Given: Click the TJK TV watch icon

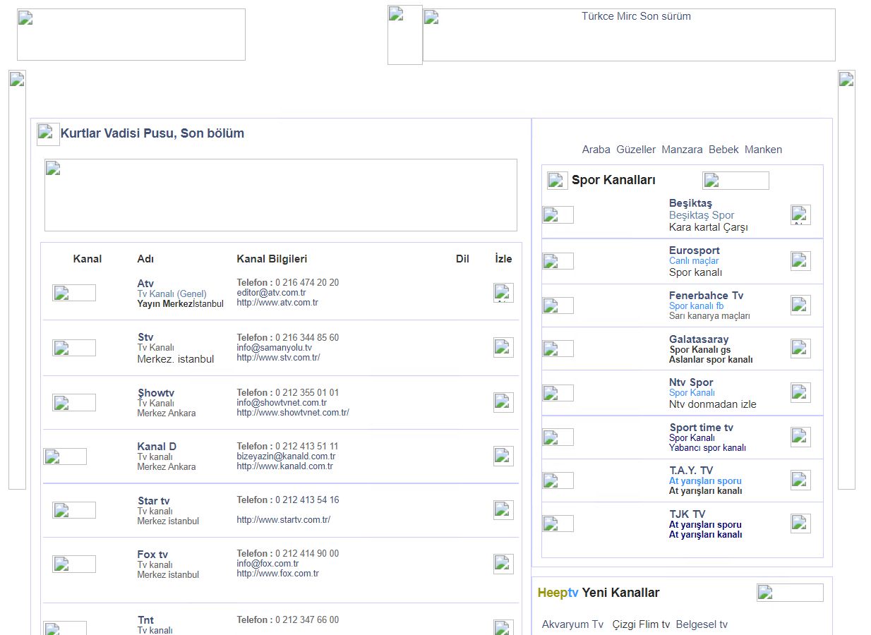Looking at the screenshot, I should pyautogui.click(x=800, y=524).
